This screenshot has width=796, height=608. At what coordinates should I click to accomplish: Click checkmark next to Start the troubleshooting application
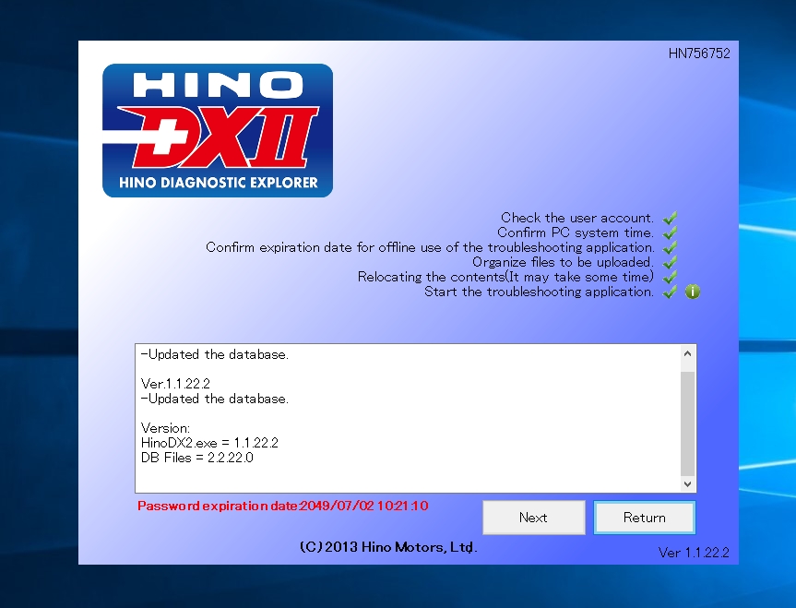click(x=671, y=292)
